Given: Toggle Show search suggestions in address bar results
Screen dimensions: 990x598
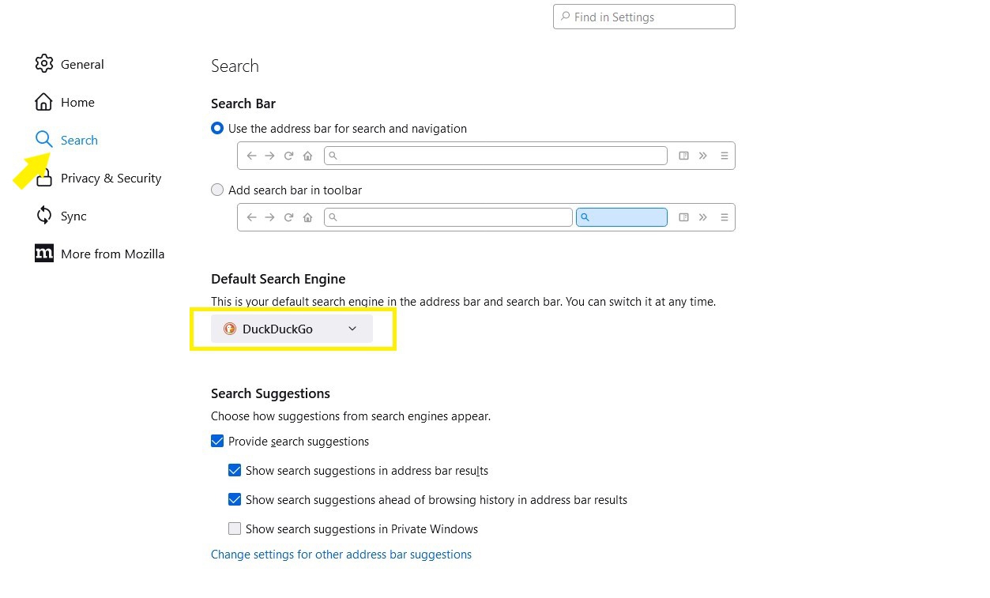Looking at the screenshot, I should pyautogui.click(x=235, y=470).
